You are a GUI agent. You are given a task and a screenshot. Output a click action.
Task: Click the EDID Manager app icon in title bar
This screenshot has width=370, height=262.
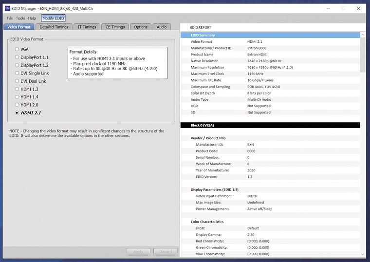pos(7,8)
